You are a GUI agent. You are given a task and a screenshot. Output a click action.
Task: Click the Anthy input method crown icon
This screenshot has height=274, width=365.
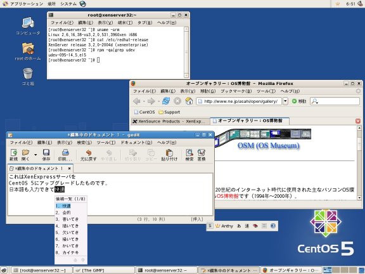218,226
